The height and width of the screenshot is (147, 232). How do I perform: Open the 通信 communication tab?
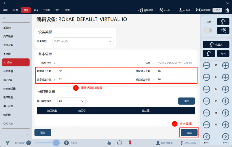[26, 10]
